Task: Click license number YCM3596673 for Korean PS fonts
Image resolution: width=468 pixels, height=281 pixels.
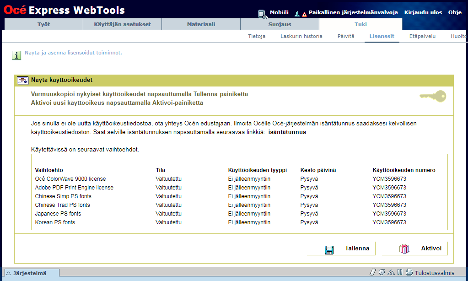Action: (x=389, y=222)
